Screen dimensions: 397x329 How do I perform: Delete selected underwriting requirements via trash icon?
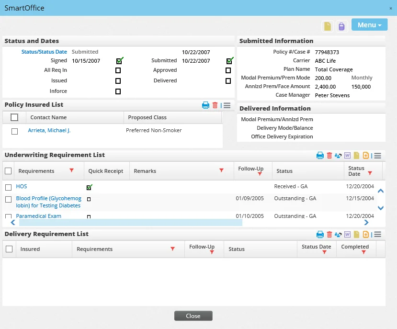(x=329, y=156)
